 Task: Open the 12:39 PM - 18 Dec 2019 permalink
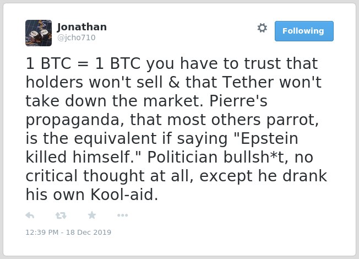coord(68,232)
